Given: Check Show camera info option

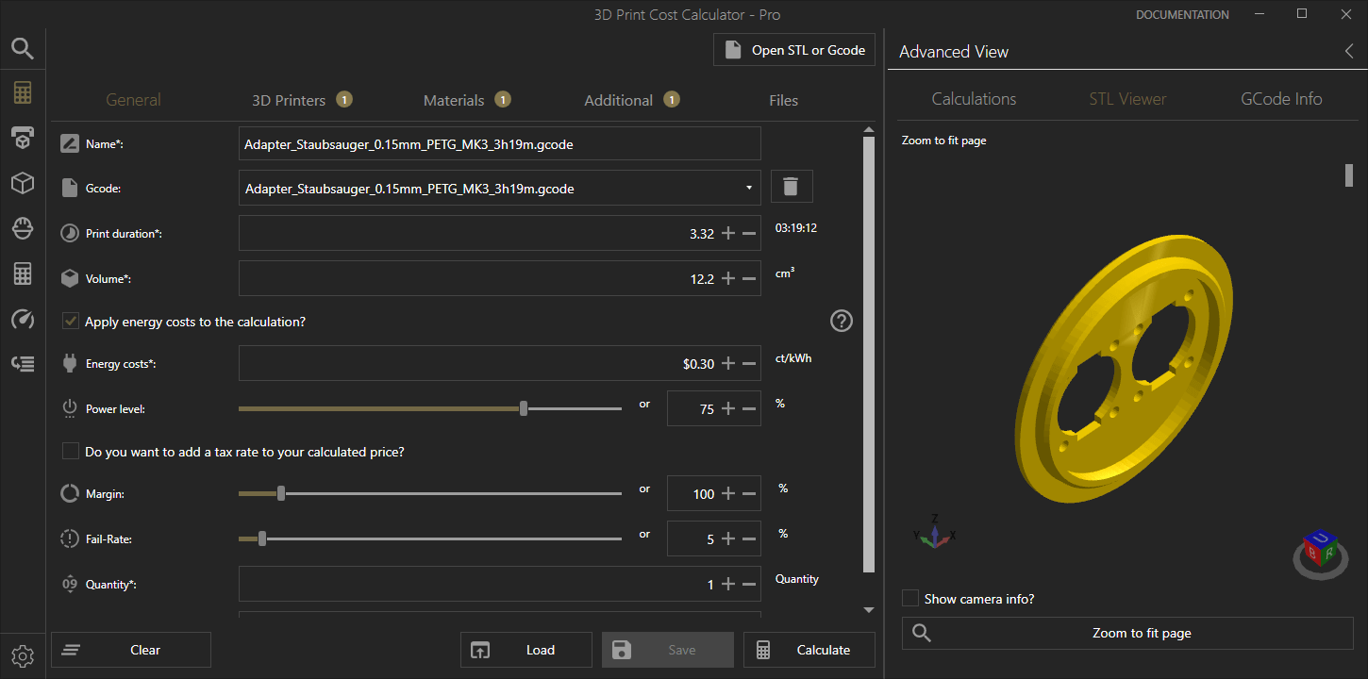Looking at the screenshot, I should 910,599.
